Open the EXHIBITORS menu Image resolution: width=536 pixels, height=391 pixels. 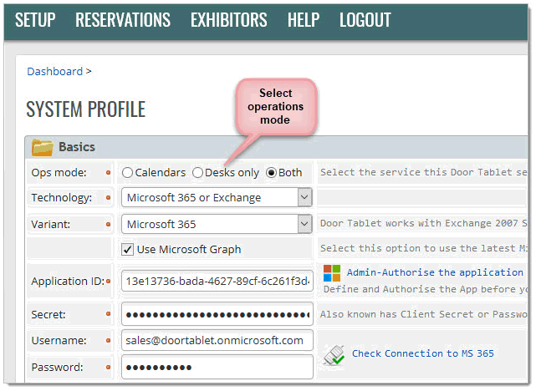coord(228,20)
